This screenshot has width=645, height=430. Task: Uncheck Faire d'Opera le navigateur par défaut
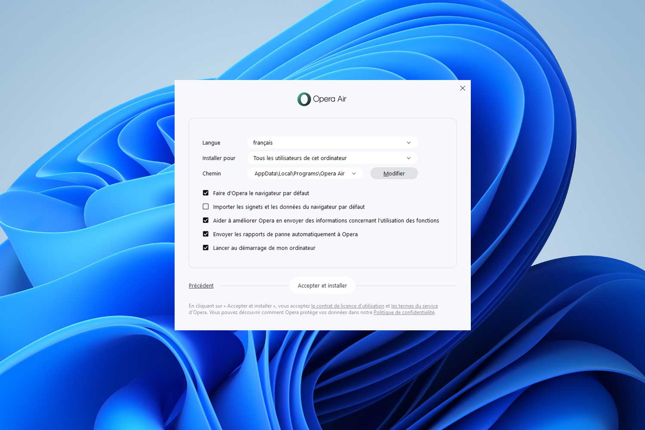coord(206,193)
